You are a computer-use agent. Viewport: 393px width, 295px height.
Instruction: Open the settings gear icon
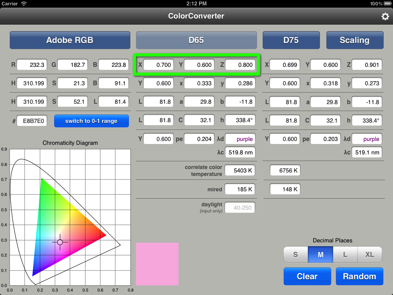pyautogui.click(x=385, y=16)
